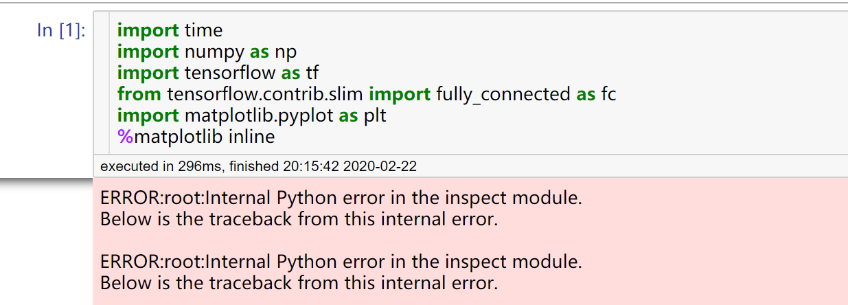The image size is (848, 305).
Task: Click the code cell's left gutter strip
Action: coord(102,82)
